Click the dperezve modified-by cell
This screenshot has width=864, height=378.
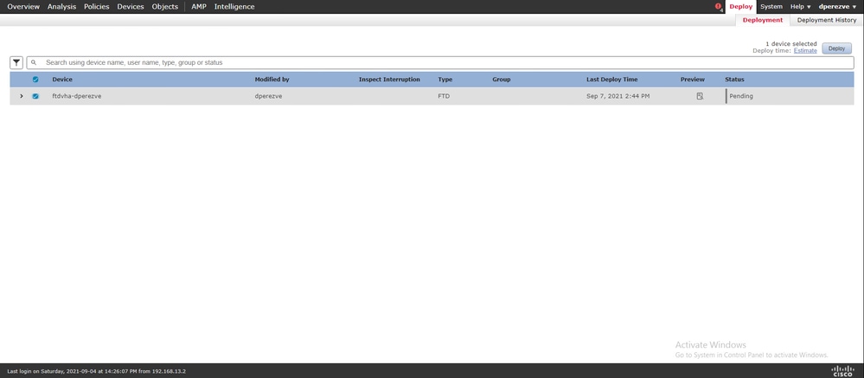[269, 96]
